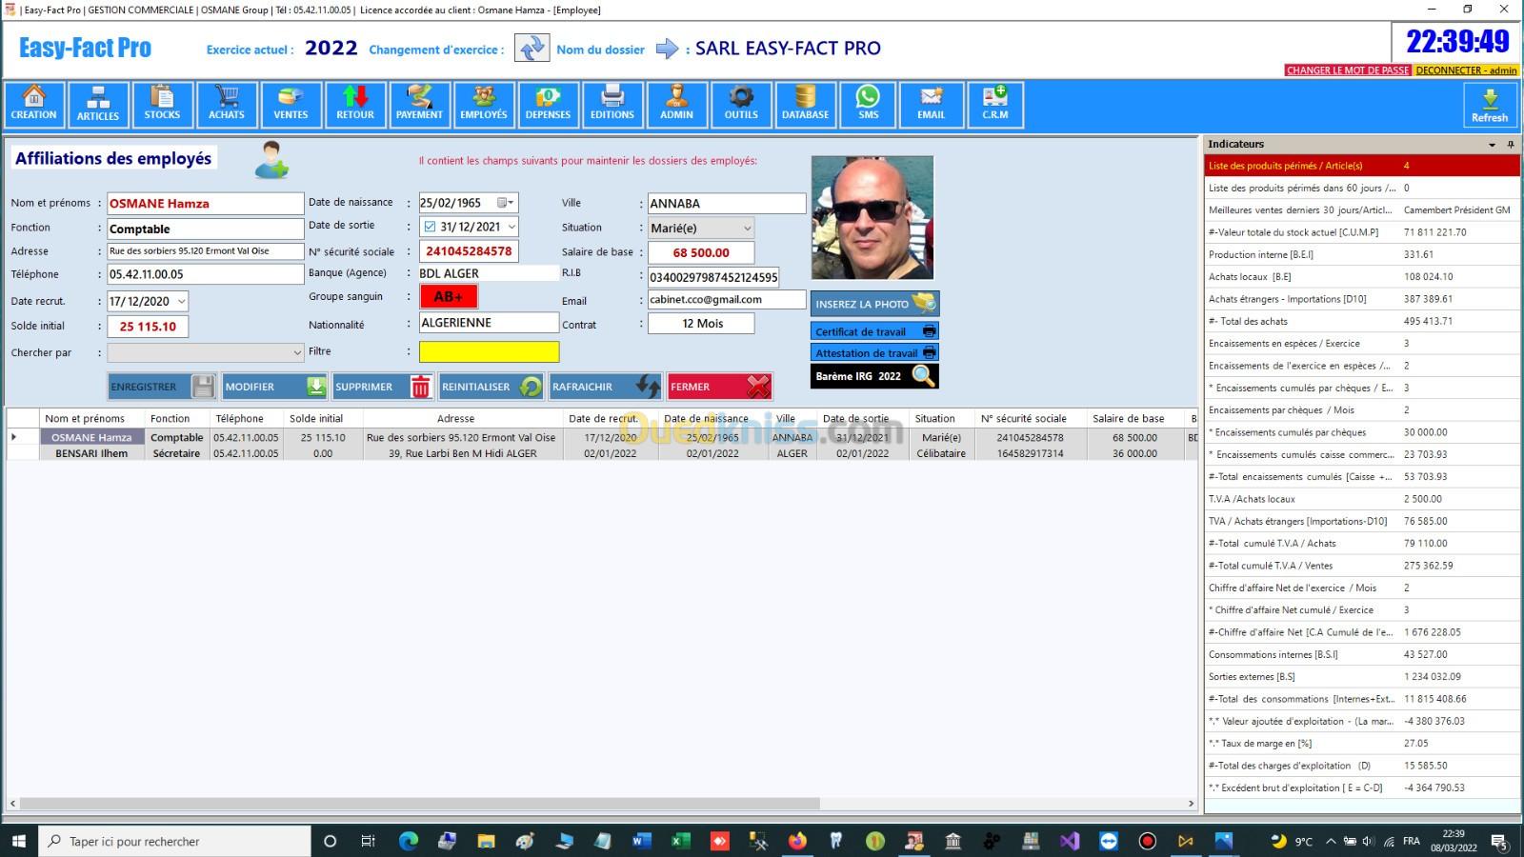The width and height of the screenshot is (1524, 857).
Task: Click the SUPPRIMER button
Action: coord(382,387)
